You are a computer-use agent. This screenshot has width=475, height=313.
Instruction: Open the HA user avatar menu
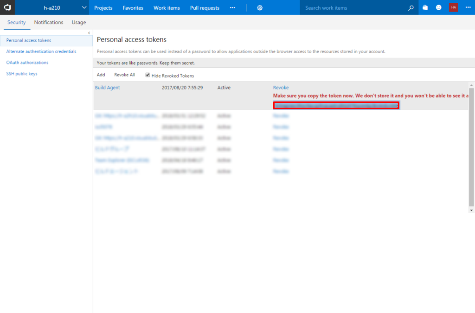[x=453, y=7]
